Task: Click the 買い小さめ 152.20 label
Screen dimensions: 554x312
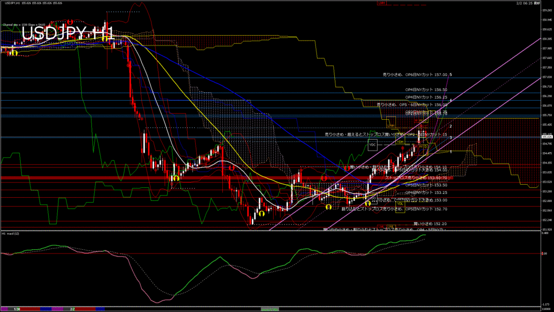Action: [x=430, y=223]
